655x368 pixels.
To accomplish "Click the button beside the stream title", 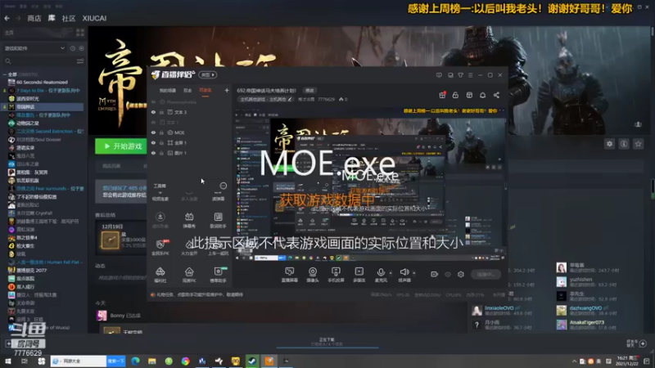I will pos(309,91).
